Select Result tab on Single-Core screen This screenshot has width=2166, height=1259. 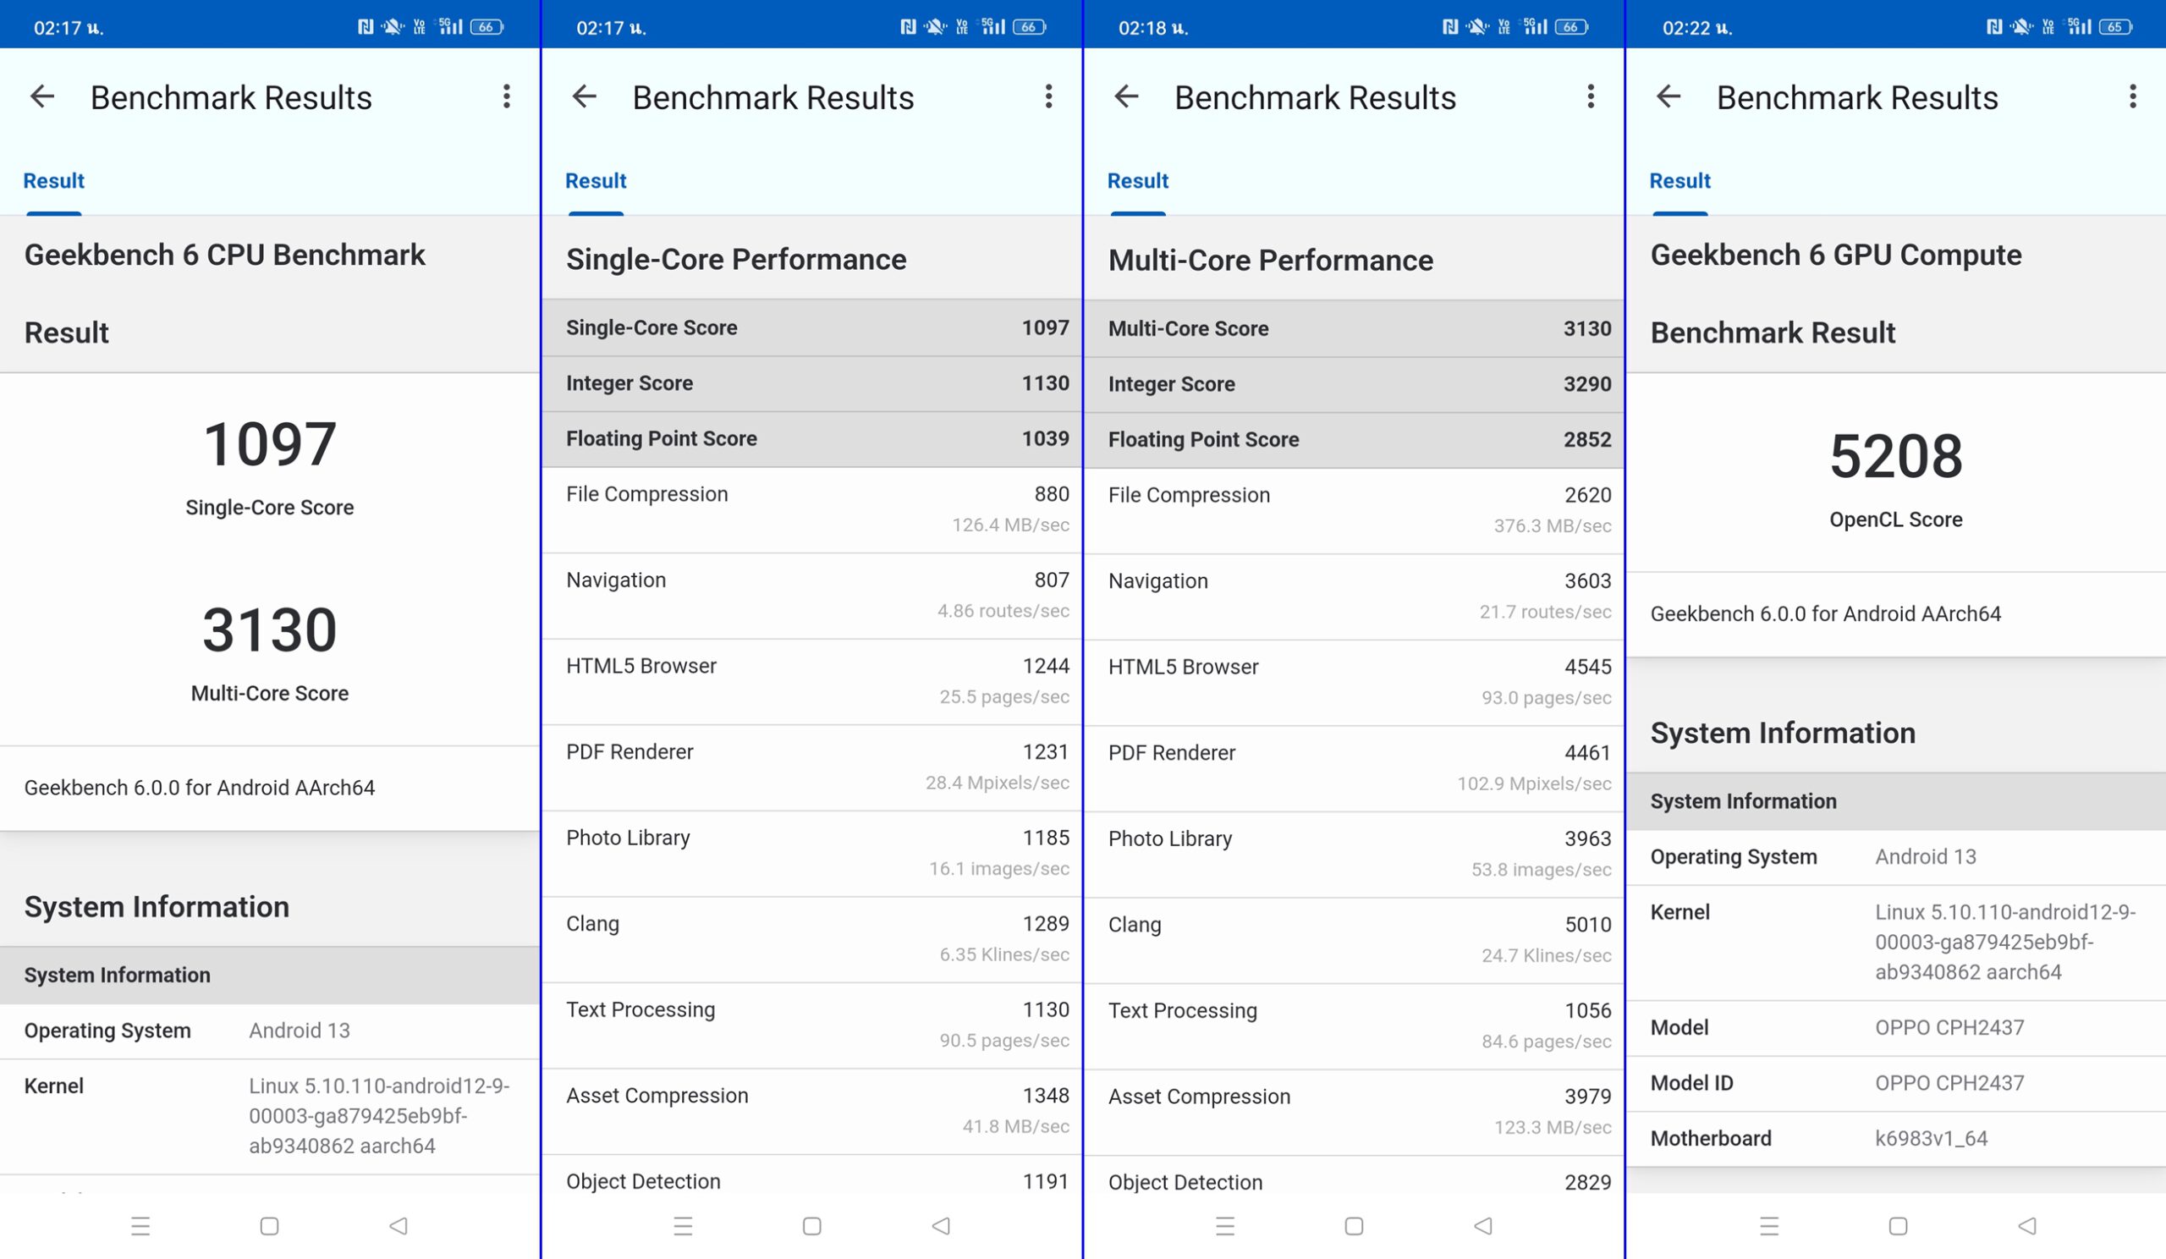click(596, 181)
